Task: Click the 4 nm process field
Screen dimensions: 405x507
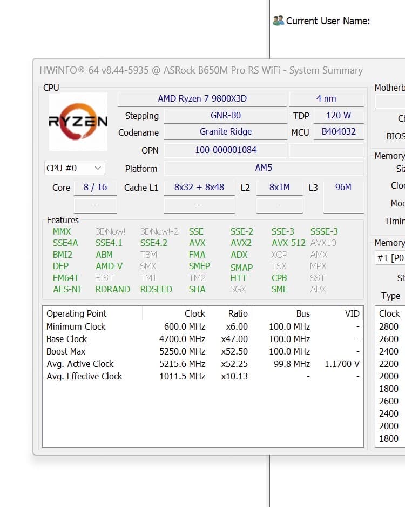Action: [326, 98]
